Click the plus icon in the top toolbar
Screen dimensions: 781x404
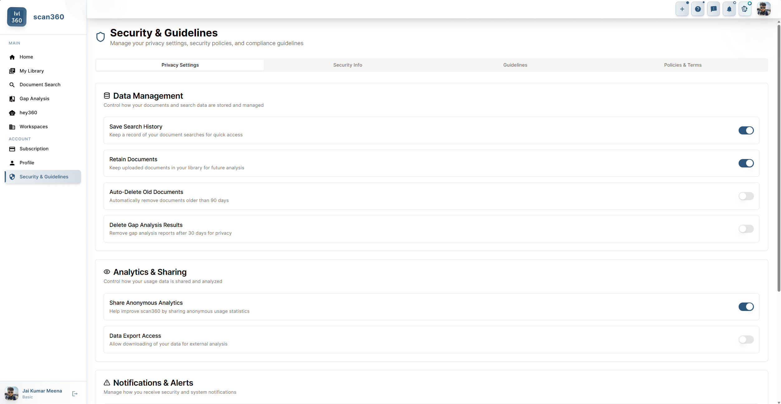click(682, 9)
